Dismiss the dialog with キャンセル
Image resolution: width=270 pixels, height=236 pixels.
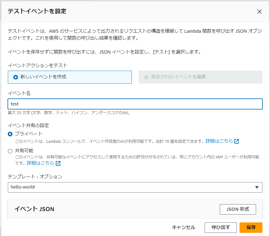pyautogui.click(x=183, y=228)
